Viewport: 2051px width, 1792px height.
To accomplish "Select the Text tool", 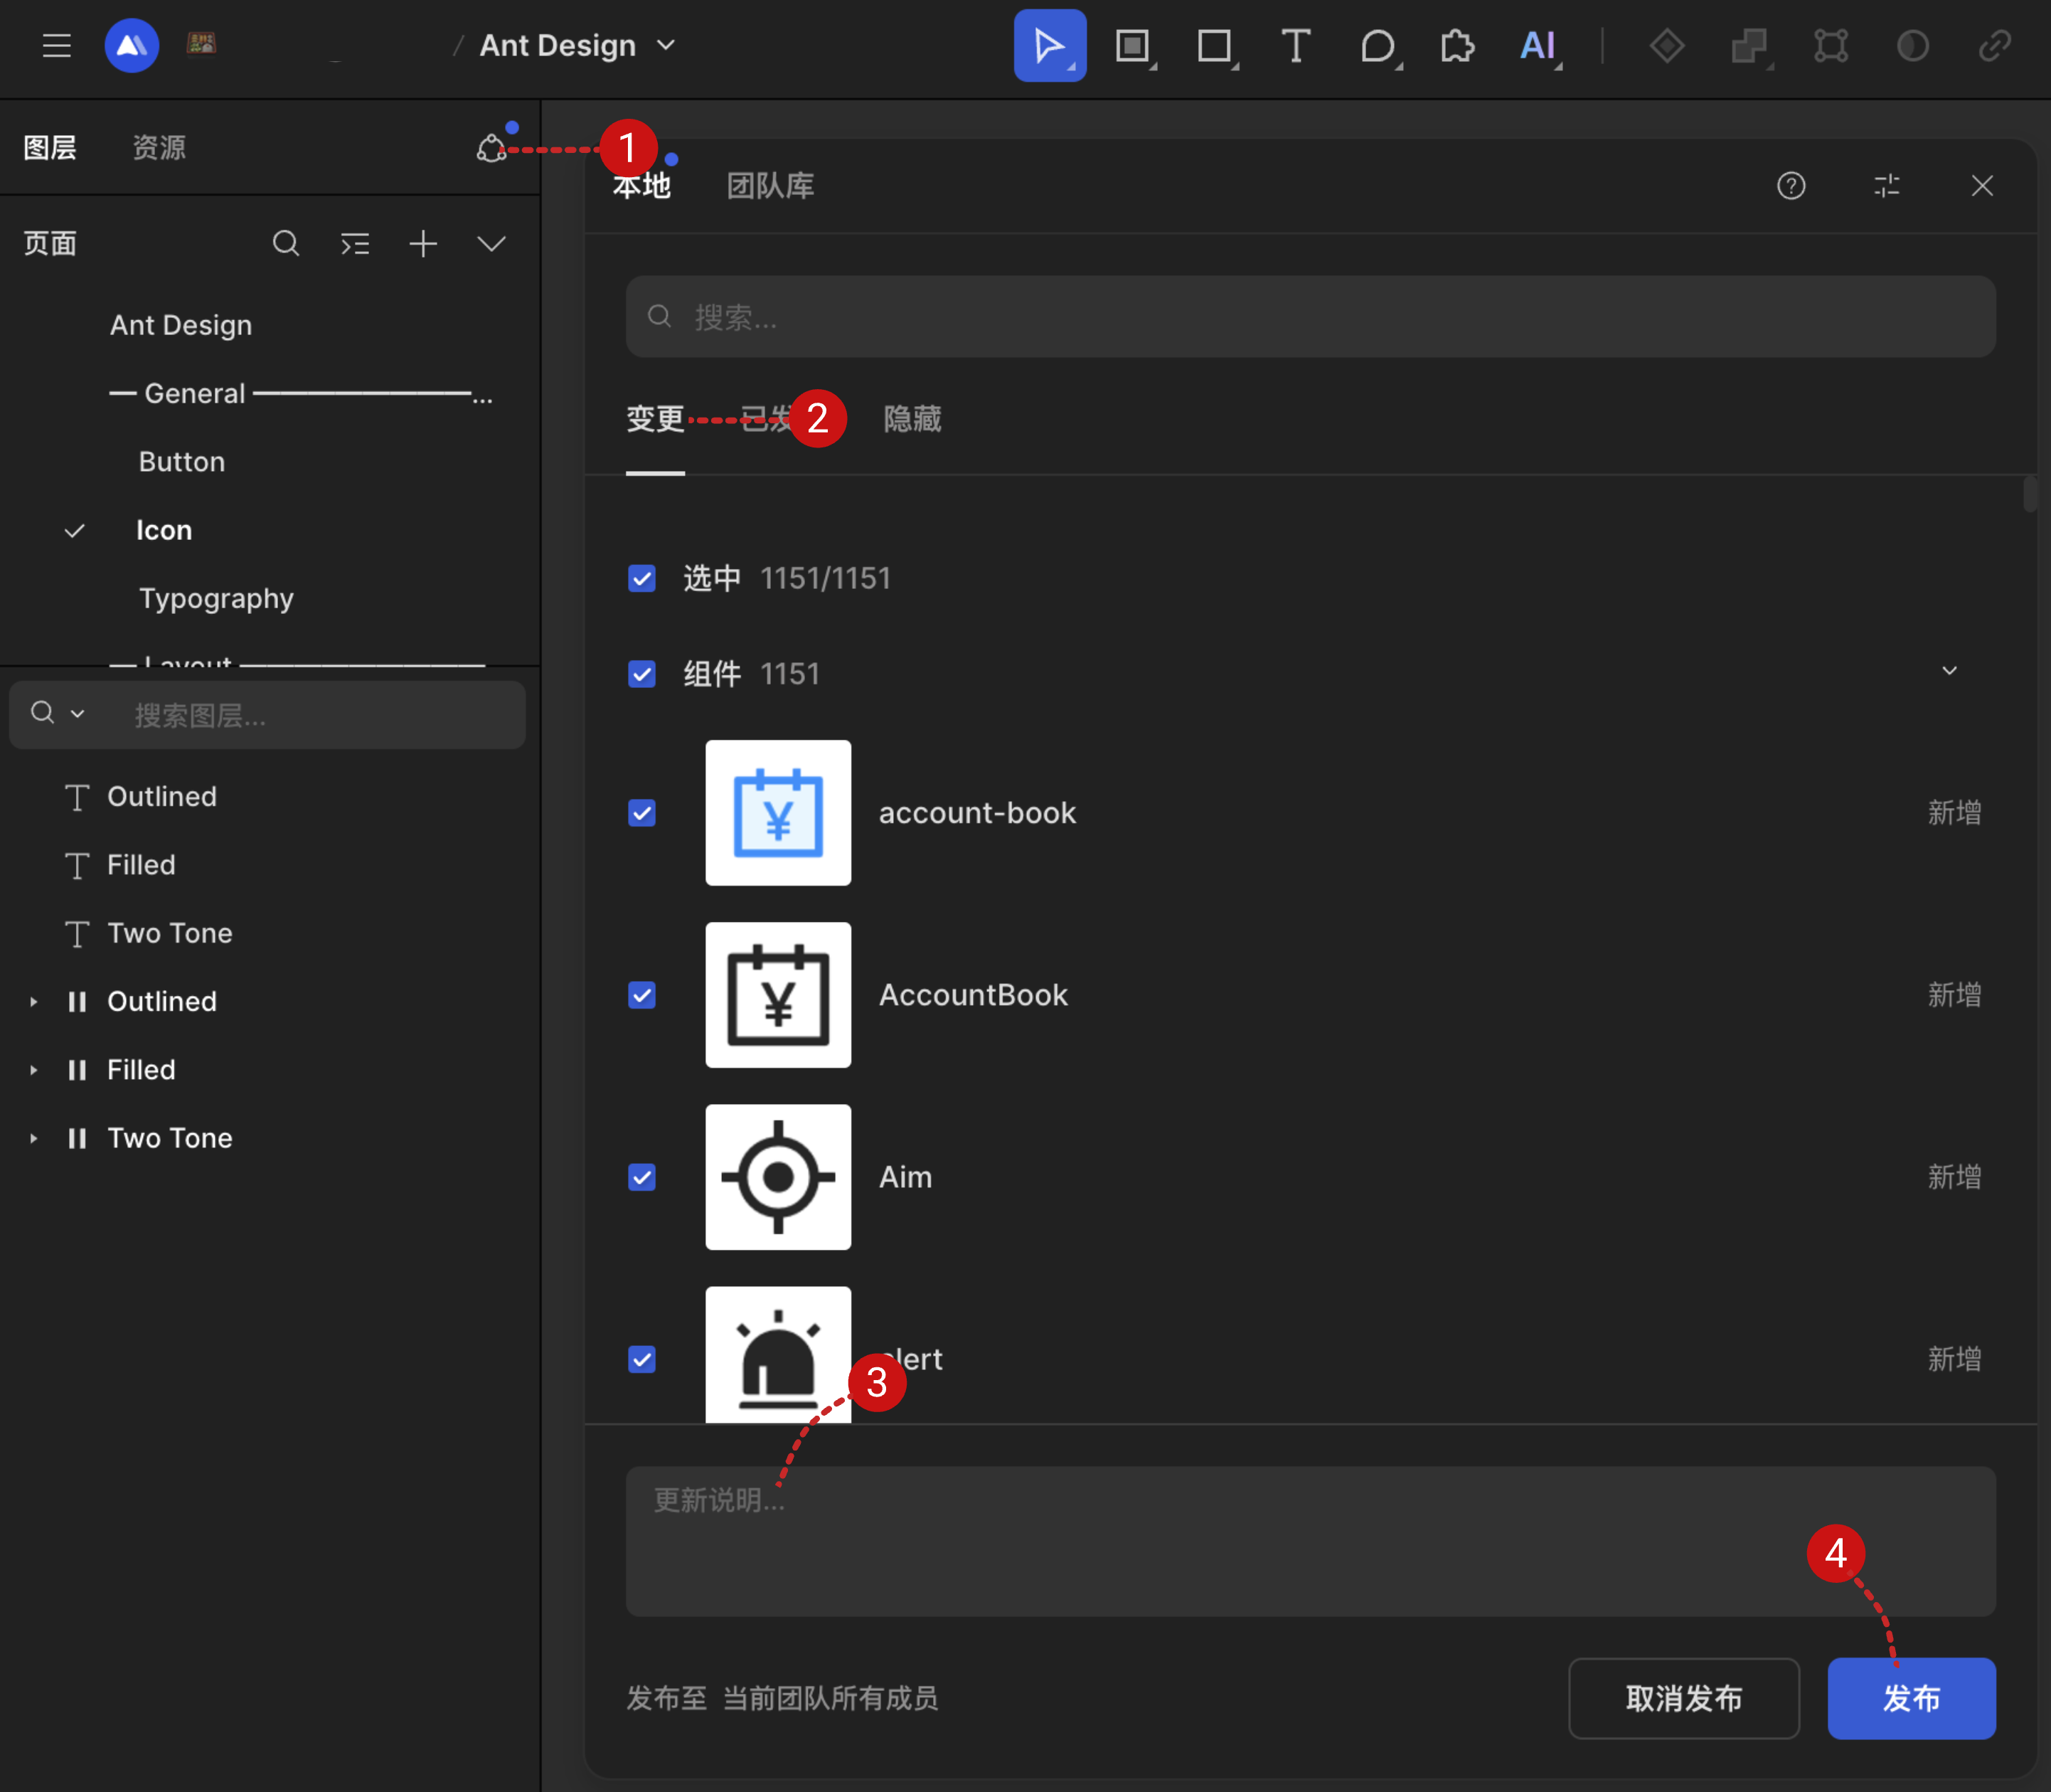I will pyautogui.click(x=1295, y=46).
